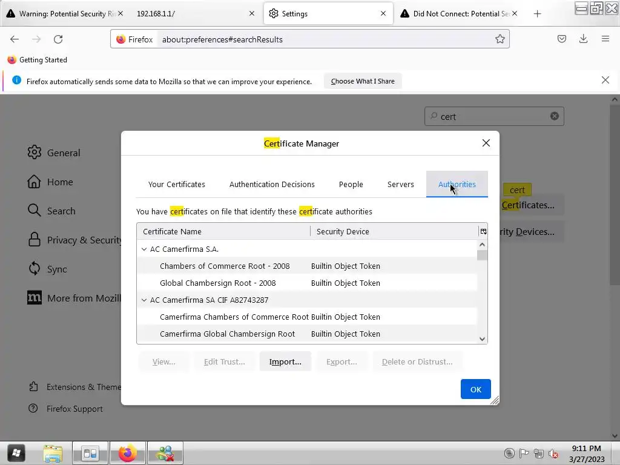
Task: Close the 192.168.1.1 tab
Action: pos(252,13)
